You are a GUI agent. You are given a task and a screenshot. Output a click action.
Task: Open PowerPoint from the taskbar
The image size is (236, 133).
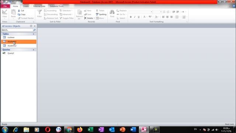pos(122,130)
